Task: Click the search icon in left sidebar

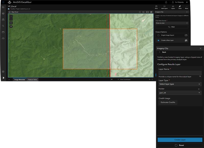Action: click(3, 26)
